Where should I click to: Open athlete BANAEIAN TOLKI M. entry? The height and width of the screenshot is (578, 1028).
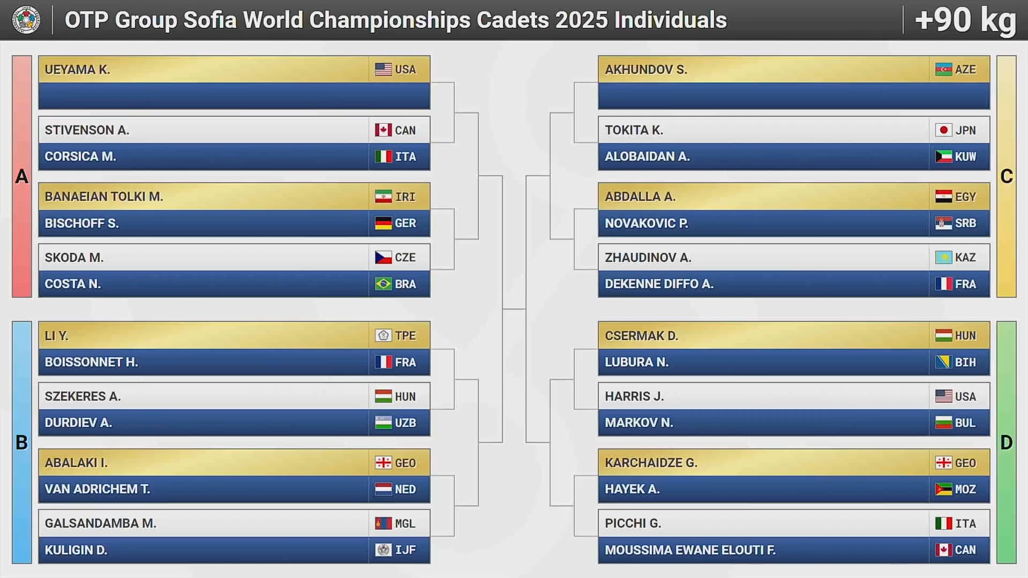[204, 197]
